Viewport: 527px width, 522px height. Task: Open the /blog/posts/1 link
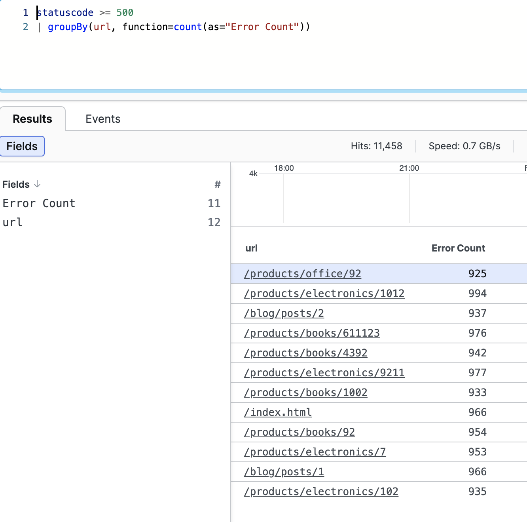coord(284,471)
